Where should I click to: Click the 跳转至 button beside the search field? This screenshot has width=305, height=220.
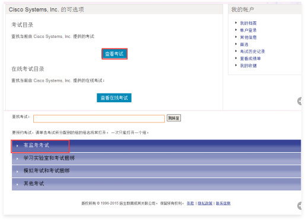(x=174, y=118)
